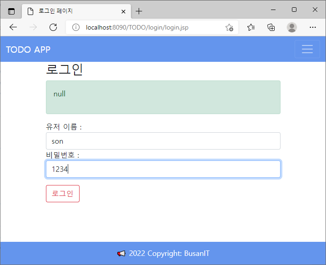Click the 비밀번호 label
This screenshot has height=265, width=326.
[x=63, y=155]
